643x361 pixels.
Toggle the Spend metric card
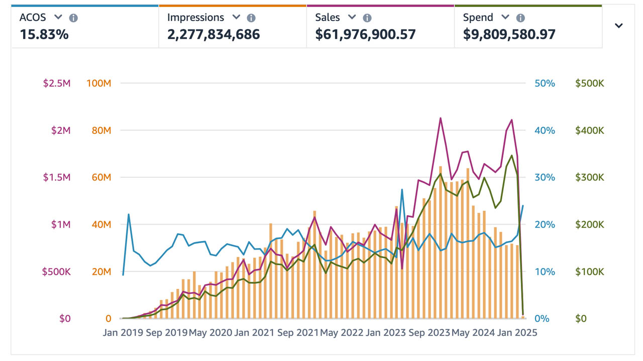pos(527,25)
